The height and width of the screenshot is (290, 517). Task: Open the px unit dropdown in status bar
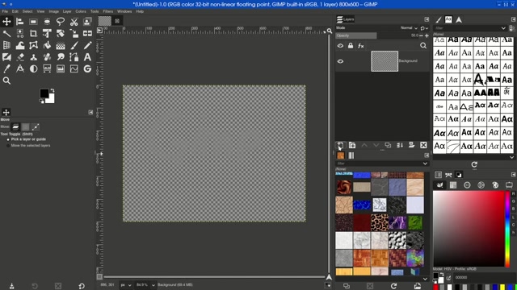(x=126, y=284)
